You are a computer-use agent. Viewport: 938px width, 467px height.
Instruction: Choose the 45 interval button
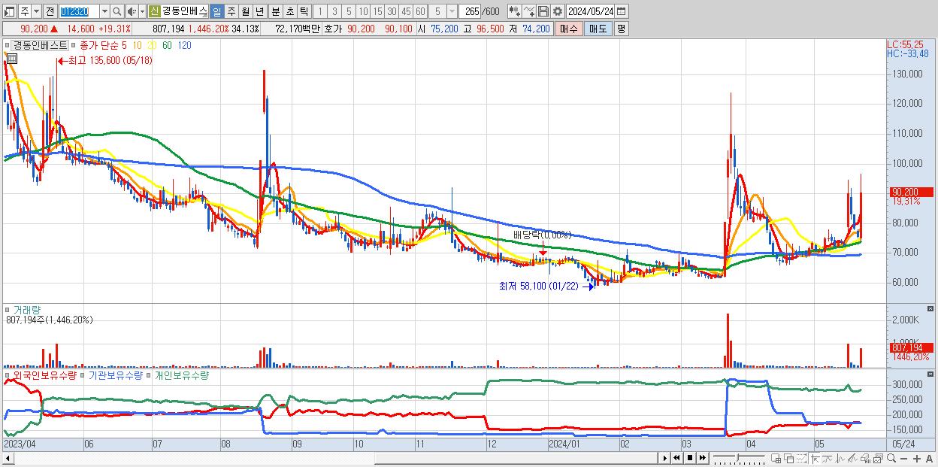(406, 11)
